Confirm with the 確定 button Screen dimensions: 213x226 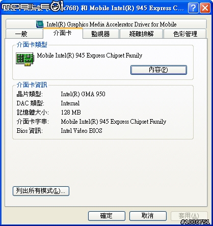tap(107, 216)
